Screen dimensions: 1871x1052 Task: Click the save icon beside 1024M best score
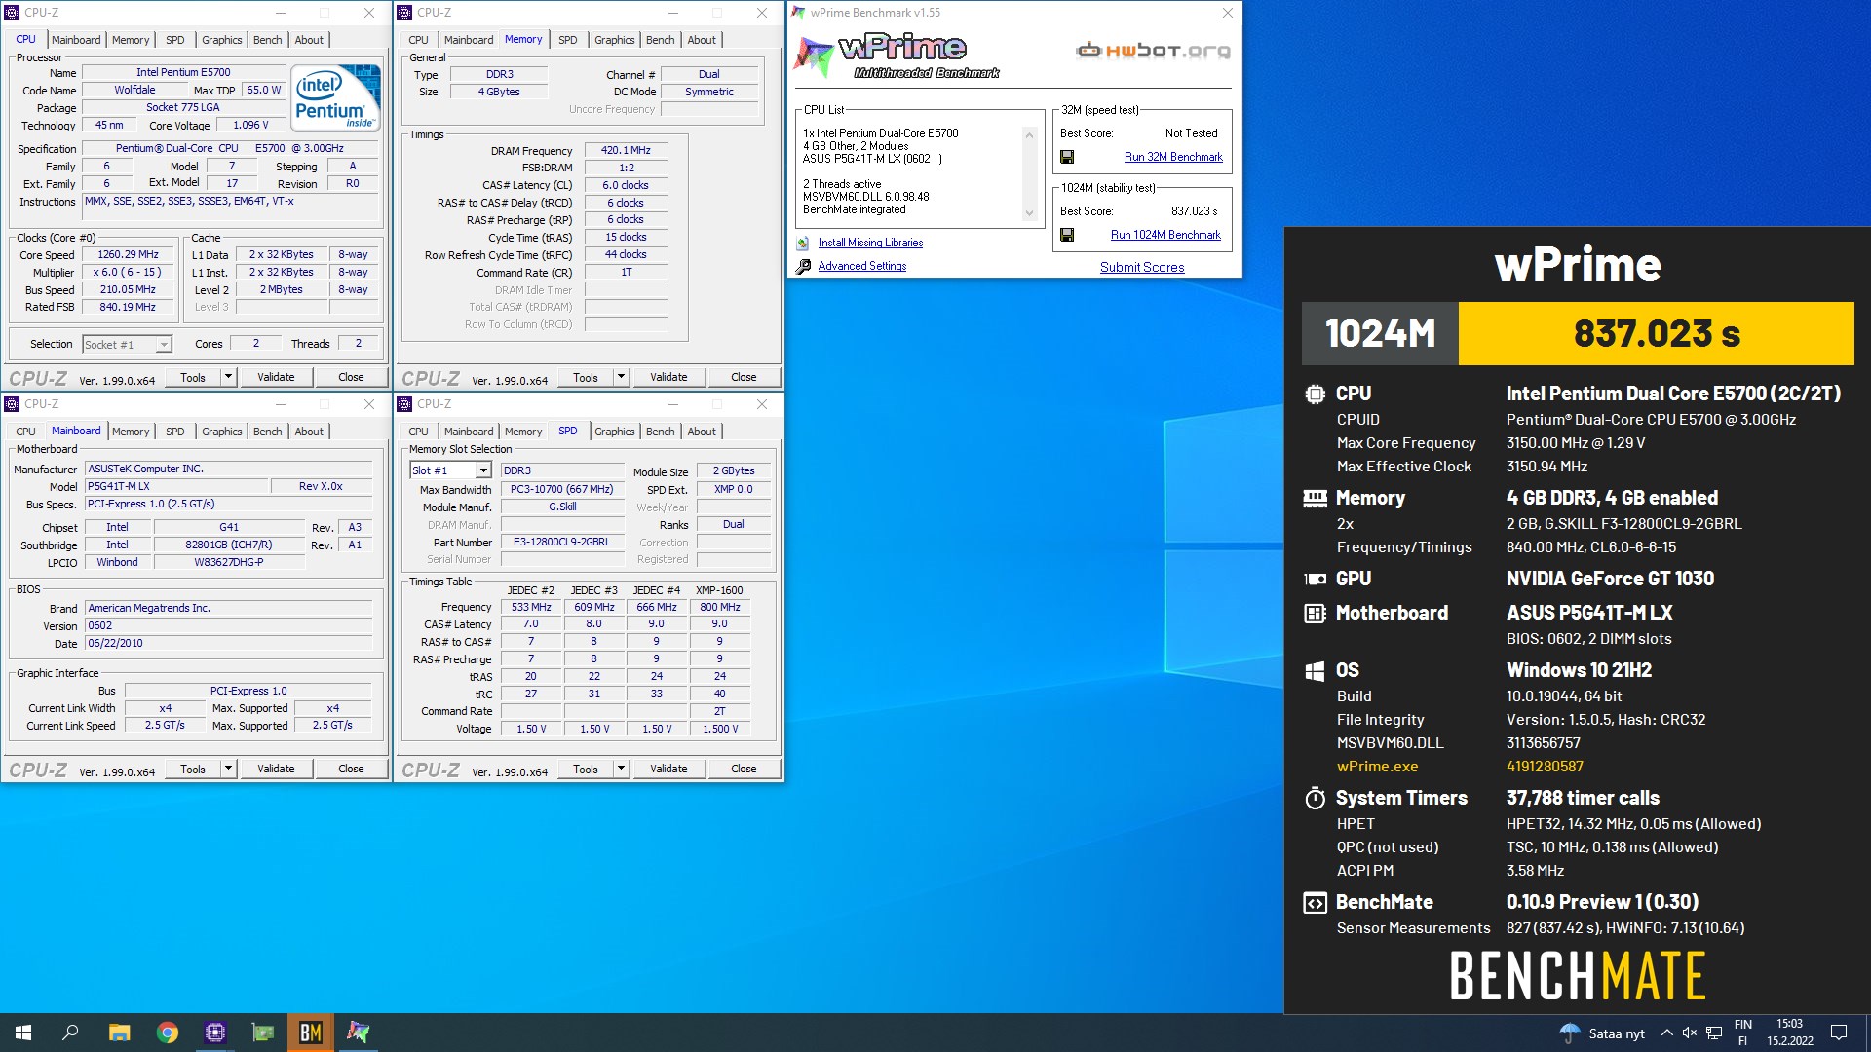(1067, 235)
